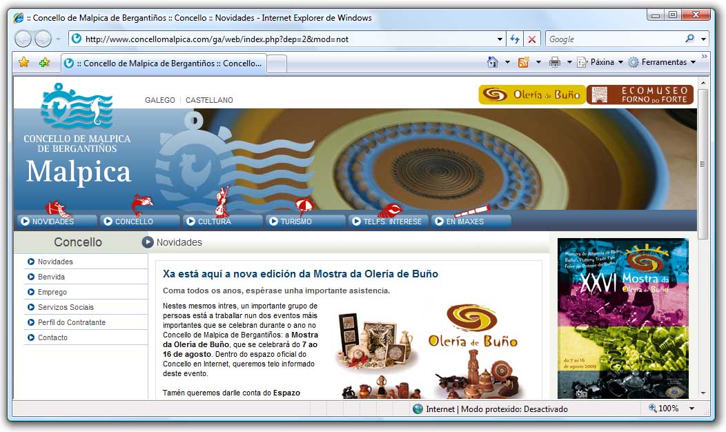Click the red figure icon above CULTURA

222,202
